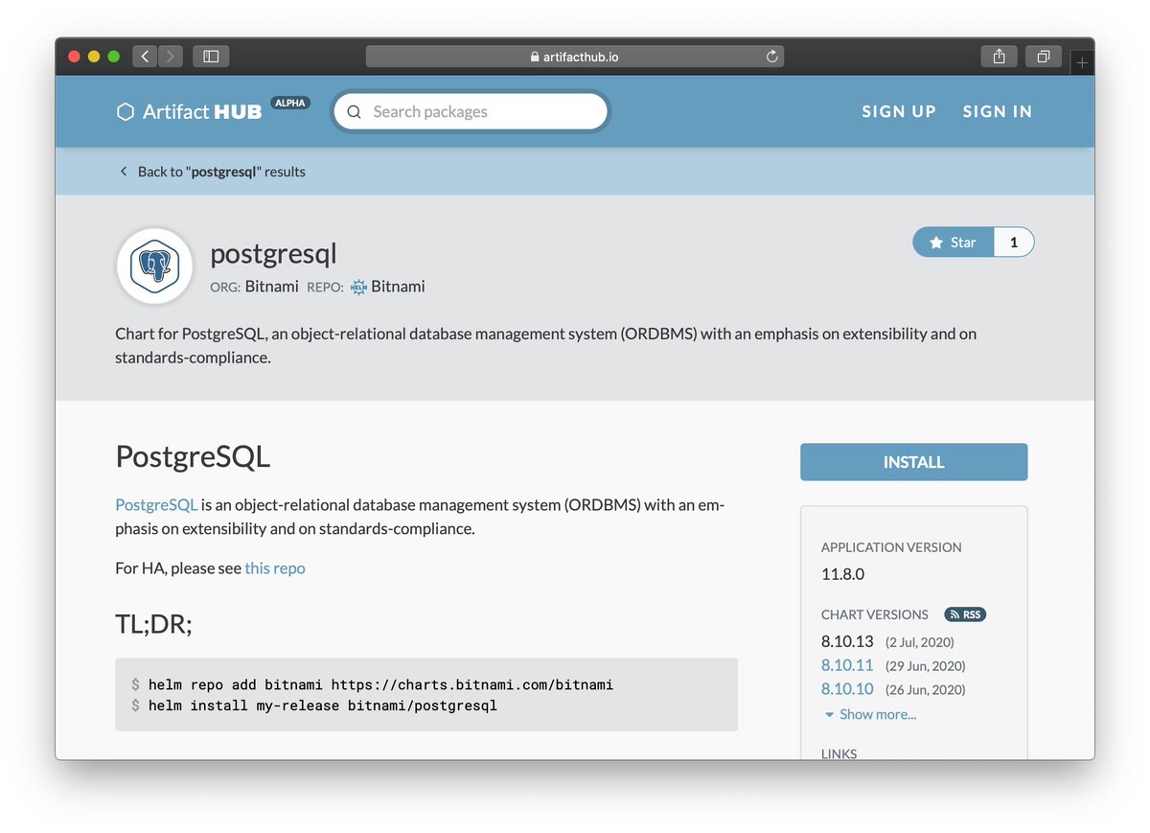Screen dimensions: 1150x833
Task: Click the lock icon in address bar
Action: [535, 57]
